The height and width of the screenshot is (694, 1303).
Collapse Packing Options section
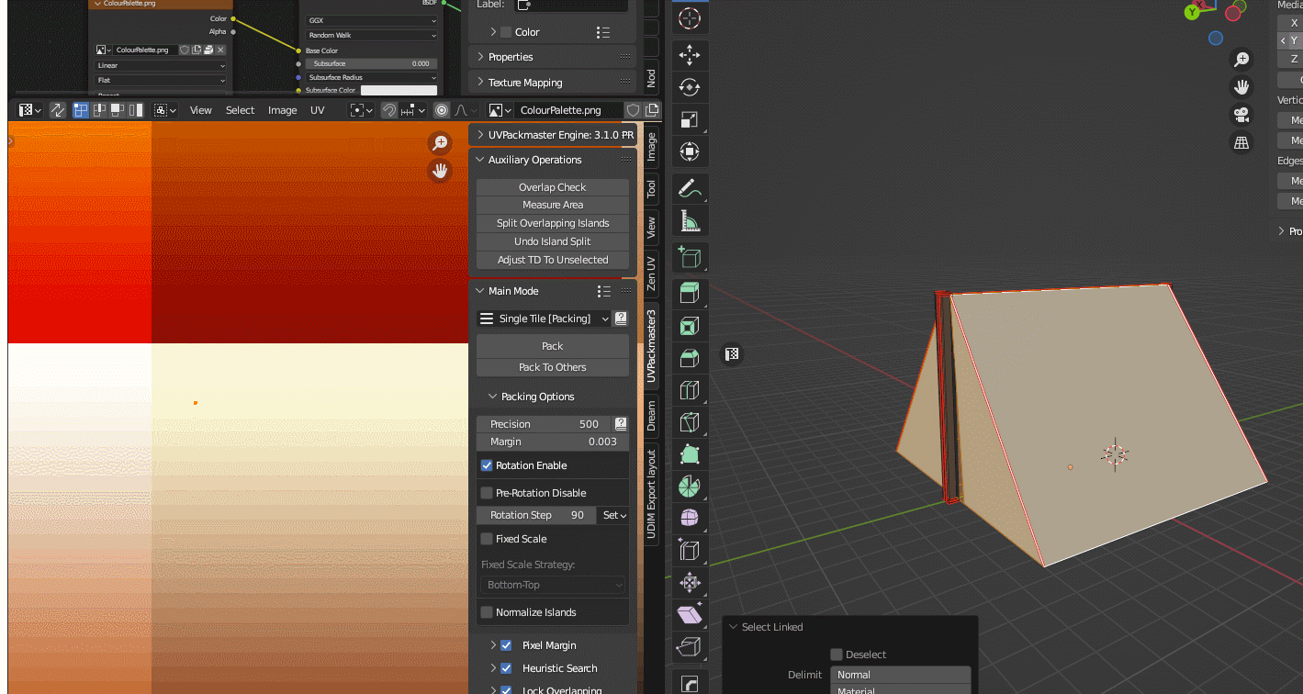492,397
